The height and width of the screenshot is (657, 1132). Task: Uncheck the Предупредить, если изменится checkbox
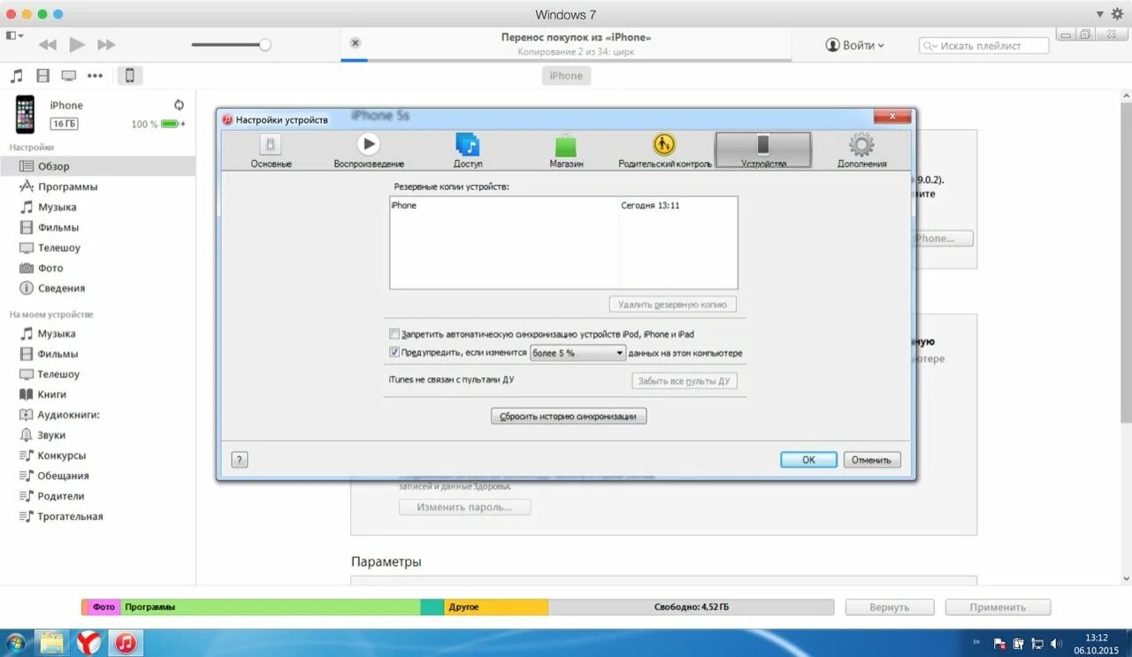394,352
